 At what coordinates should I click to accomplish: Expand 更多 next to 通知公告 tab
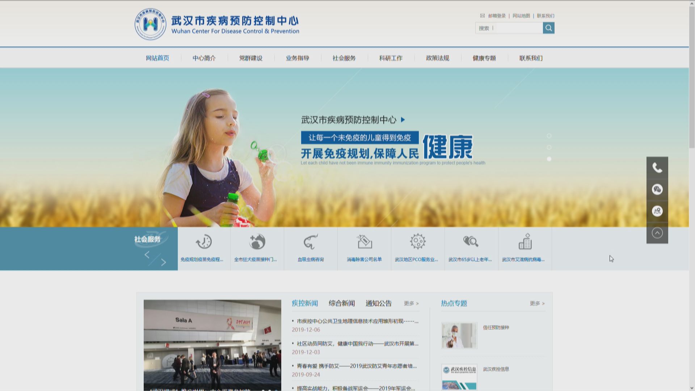(x=411, y=303)
